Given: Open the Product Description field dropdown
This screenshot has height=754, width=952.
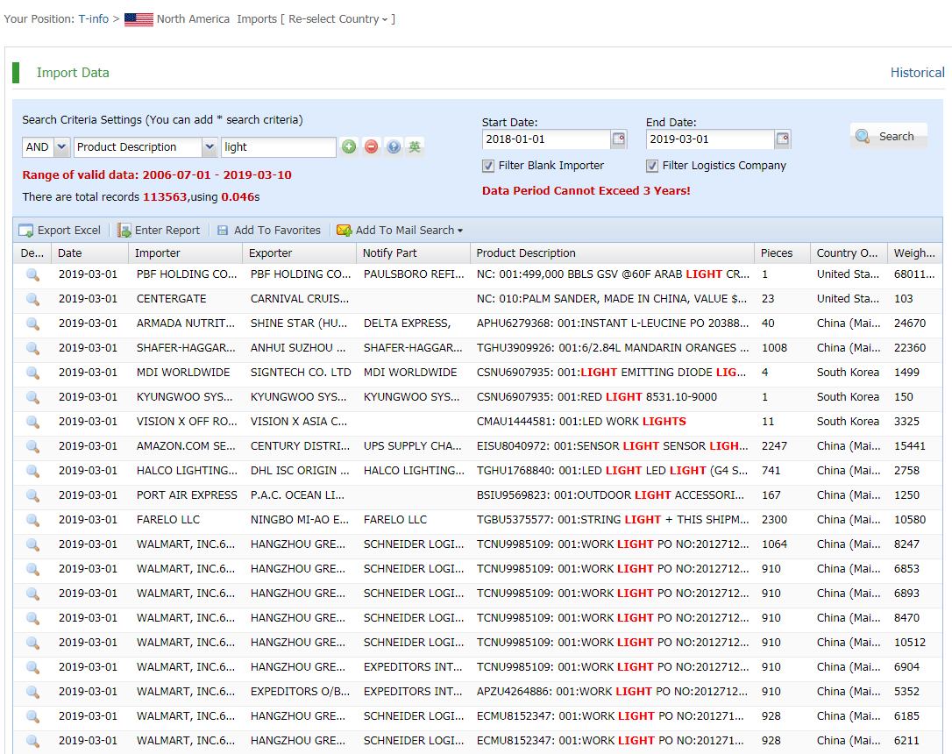Looking at the screenshot, I should tap(209, 147).
